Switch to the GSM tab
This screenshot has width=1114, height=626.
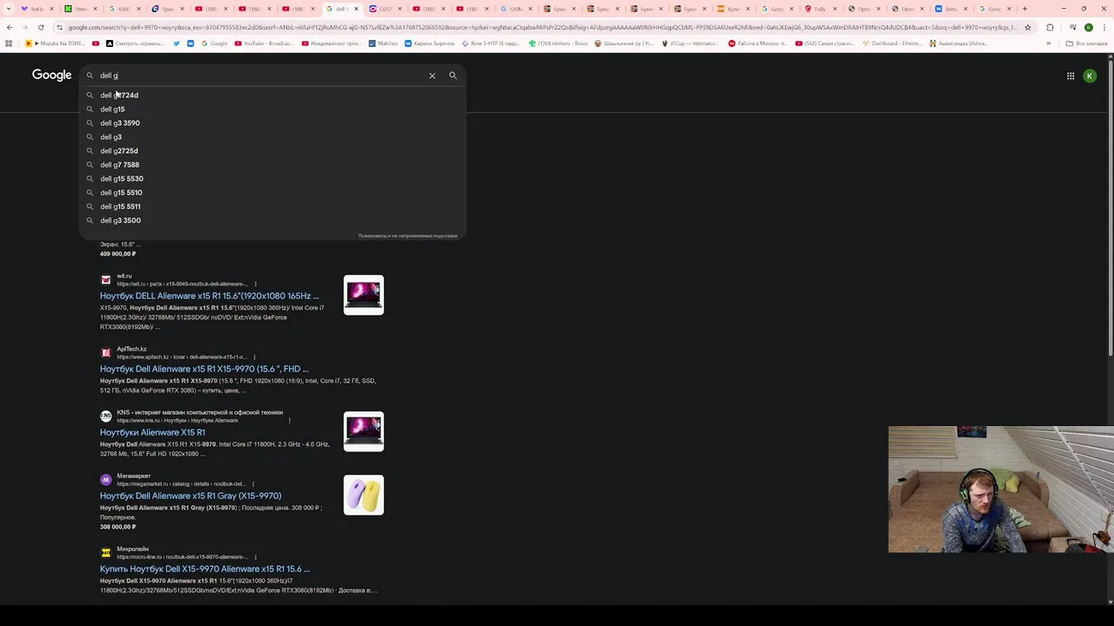point(517,9)
